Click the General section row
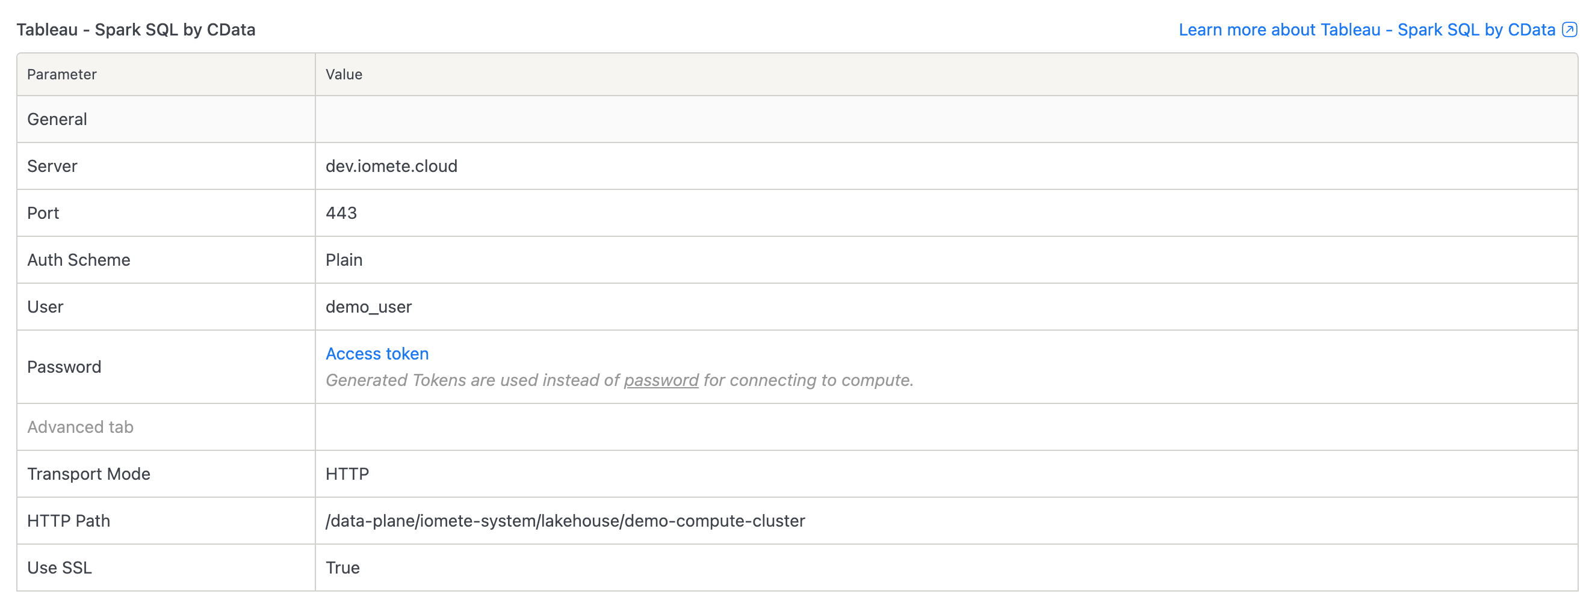1595x606 pixels. 57,120
